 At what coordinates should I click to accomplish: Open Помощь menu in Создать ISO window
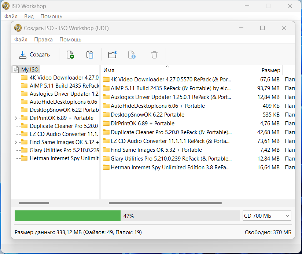[70, 40]
